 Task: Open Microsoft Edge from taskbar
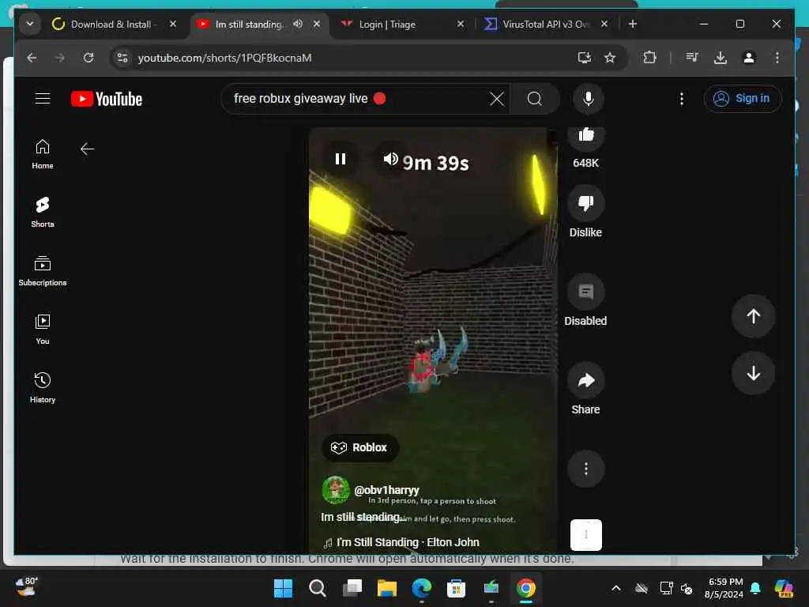(422, 588)
